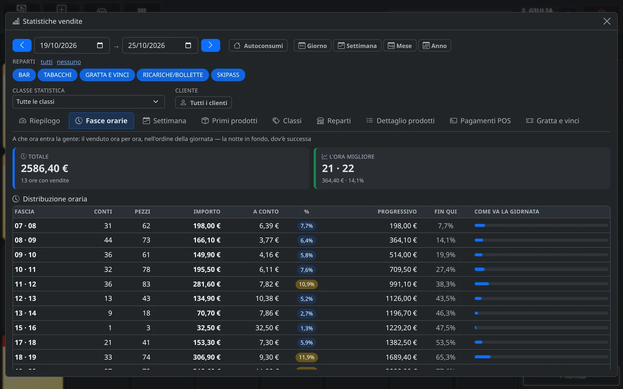Set the period to Anno
This screenshot has height=389, width=623.
coord(435,46)
